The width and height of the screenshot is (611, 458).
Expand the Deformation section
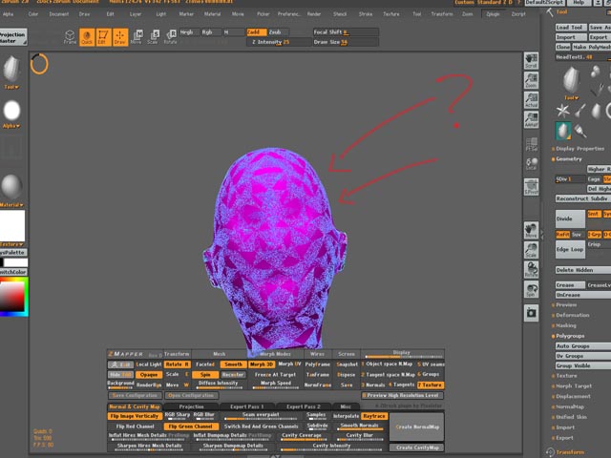click(573, 315)
